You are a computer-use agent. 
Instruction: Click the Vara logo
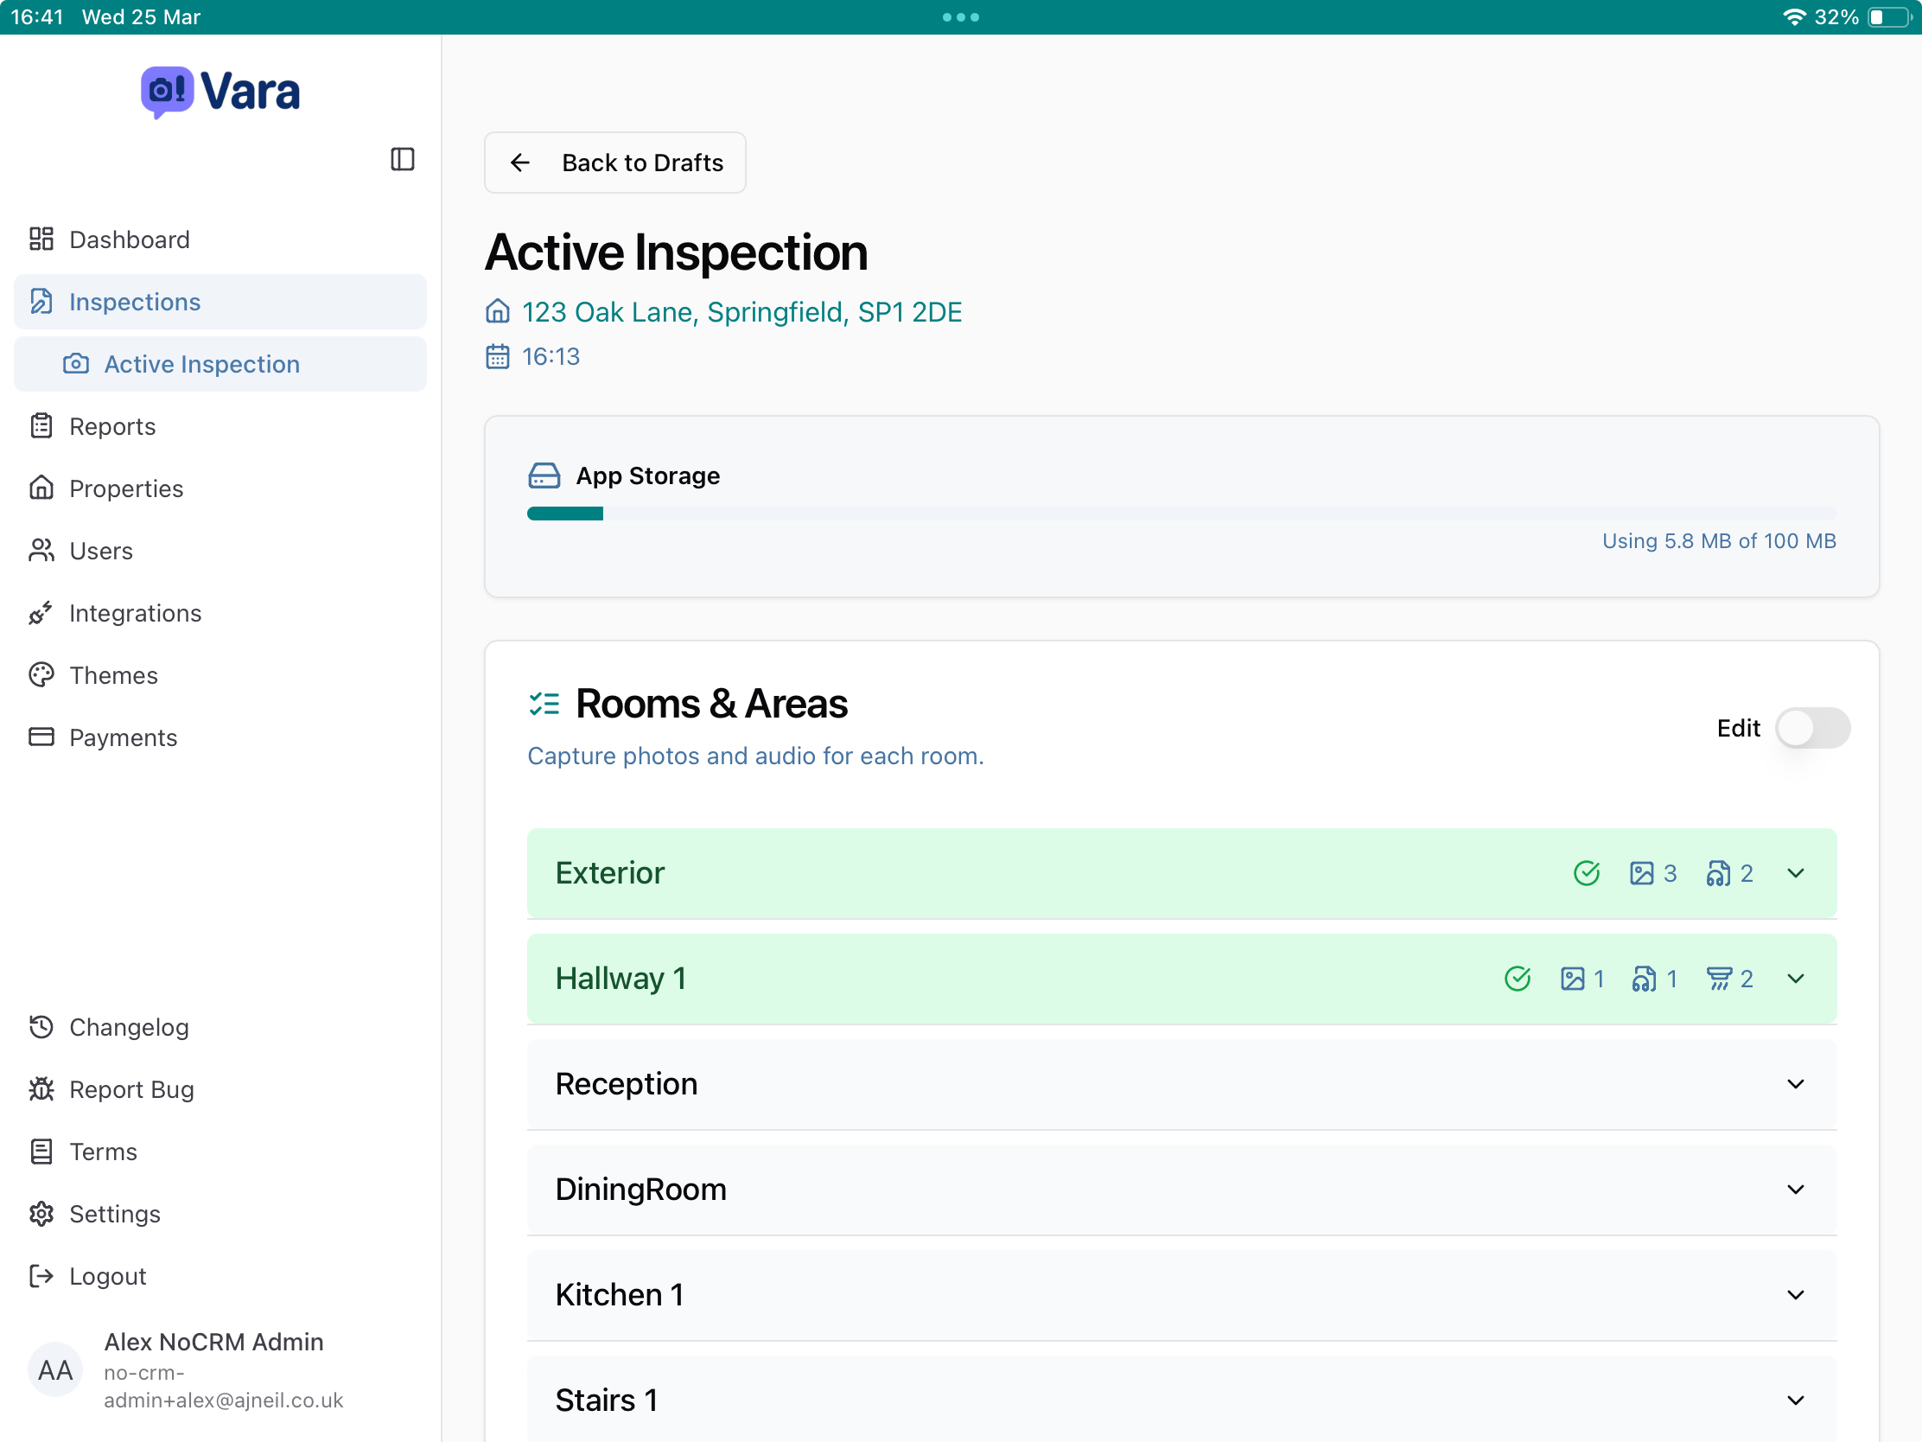pyautogui.click(x=220, y=93)
